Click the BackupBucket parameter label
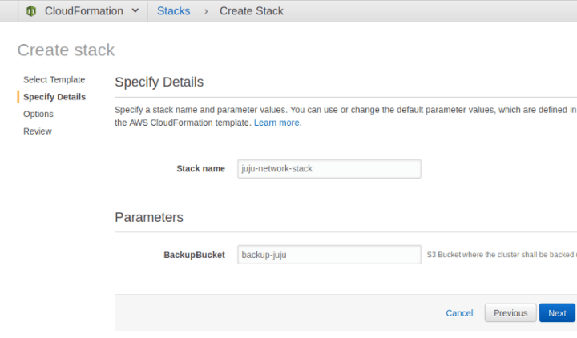Image resolution: width=577 pixels, height=338 pixels. 194,255
